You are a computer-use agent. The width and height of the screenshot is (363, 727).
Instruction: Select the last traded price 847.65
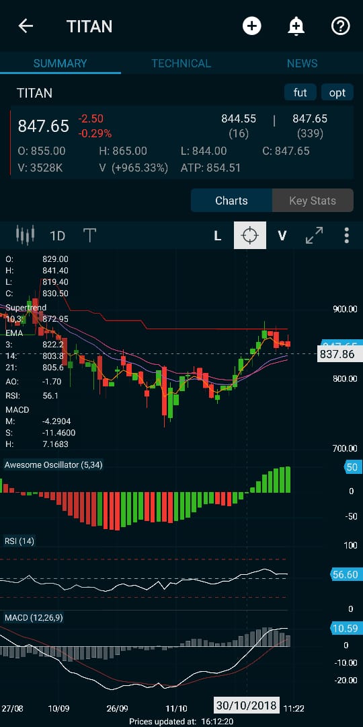[44, 126]
